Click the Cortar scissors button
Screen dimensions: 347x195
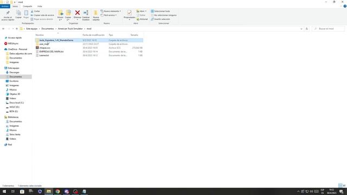tap(36, 11)
